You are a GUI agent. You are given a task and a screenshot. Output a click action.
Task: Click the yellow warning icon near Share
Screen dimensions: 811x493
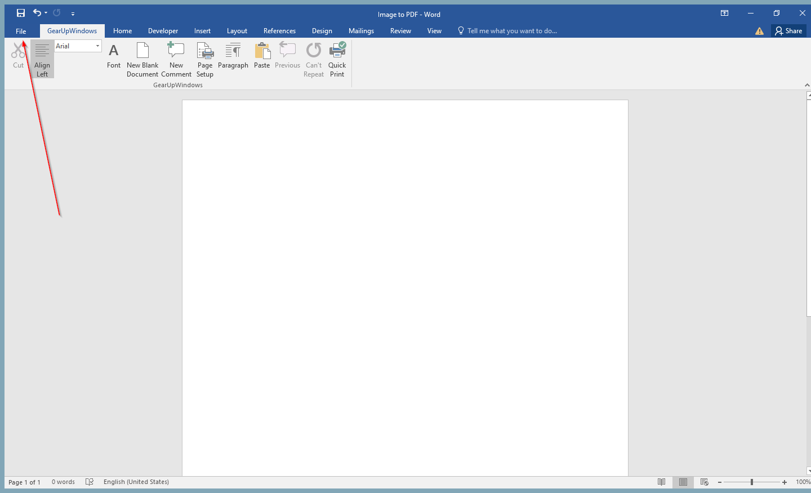[759, 31]
